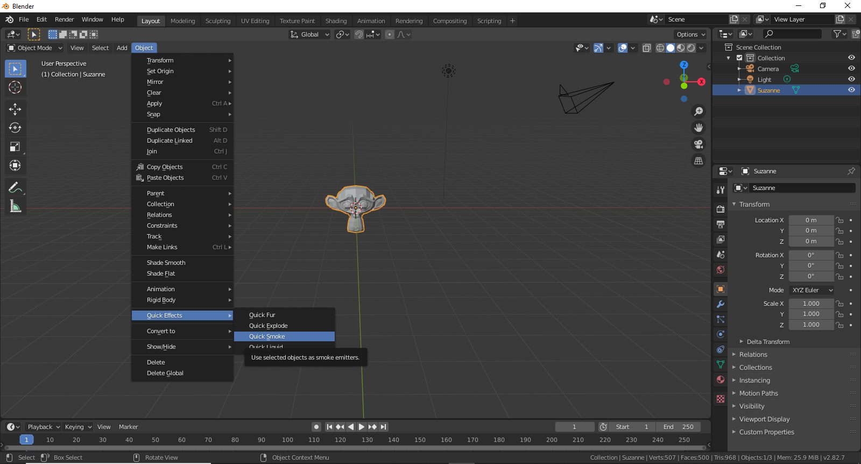This screenshot has height=464, width=861.
Task: Play the animation in reverse
Action: [x=351, y=427]
